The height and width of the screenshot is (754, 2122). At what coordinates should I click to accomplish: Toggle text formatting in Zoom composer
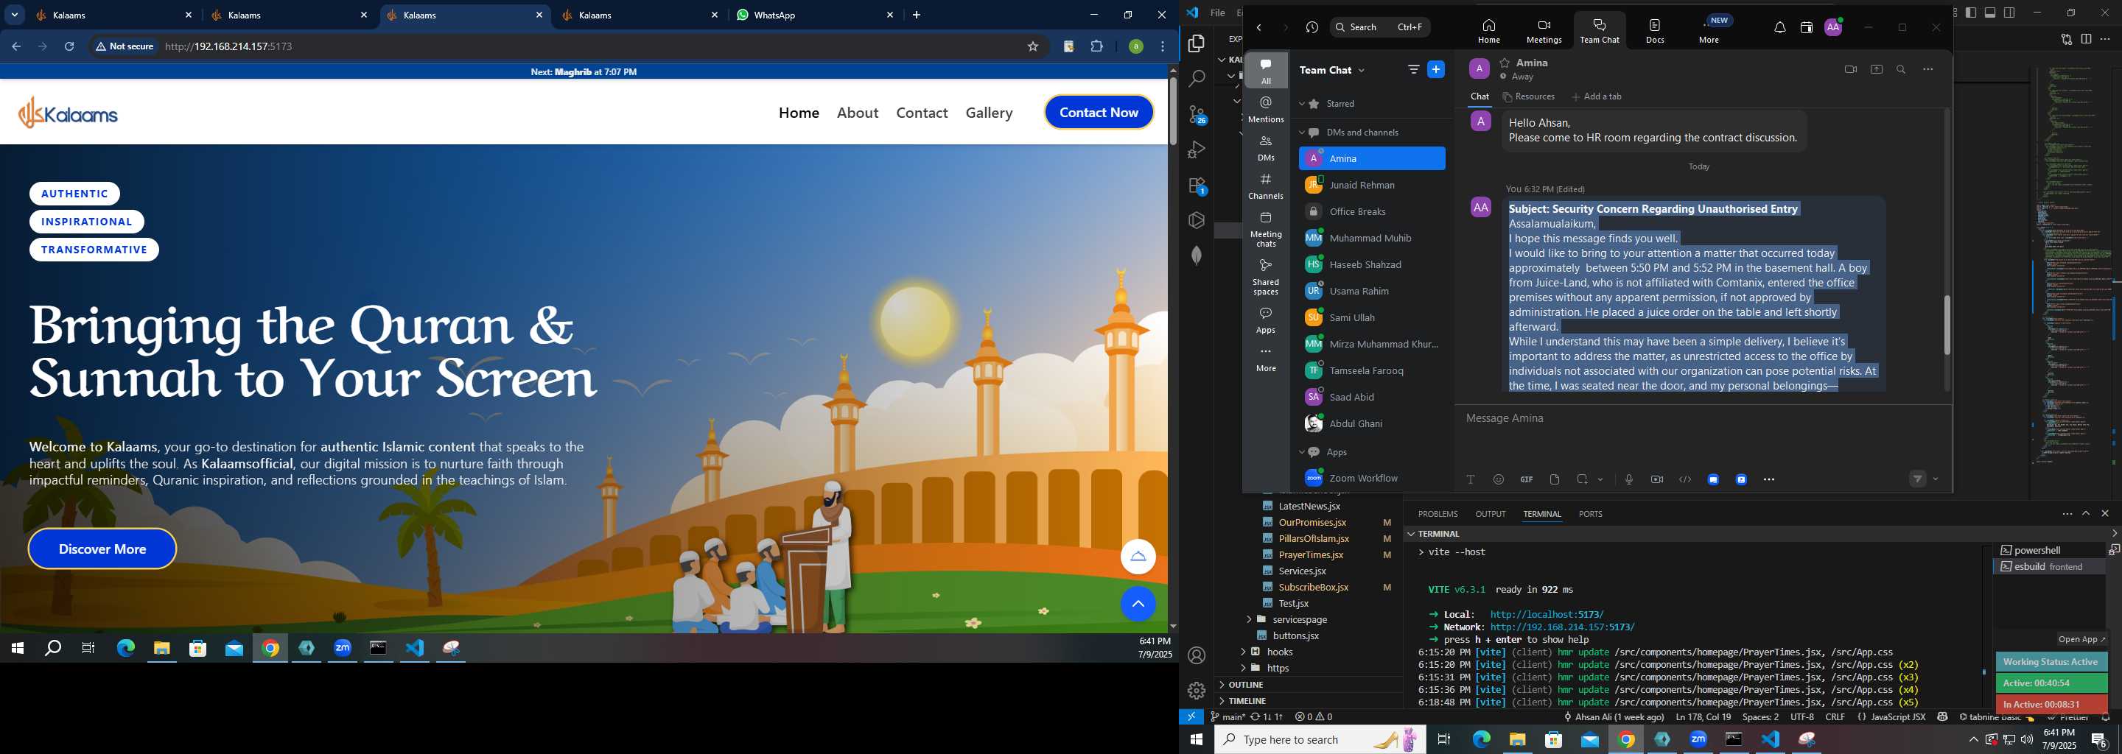[1471, 479]
